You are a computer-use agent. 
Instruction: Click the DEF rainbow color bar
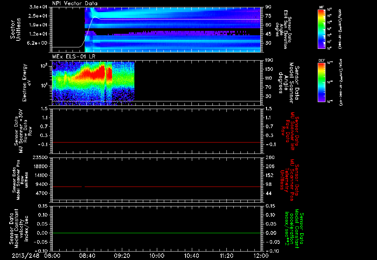(321, 82)
